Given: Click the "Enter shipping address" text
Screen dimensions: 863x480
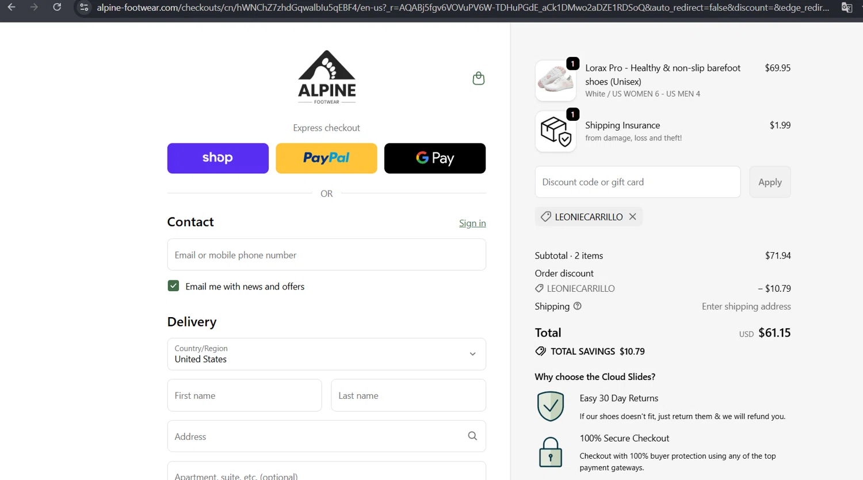Looking at the screenshot, I should coord(746,306).
